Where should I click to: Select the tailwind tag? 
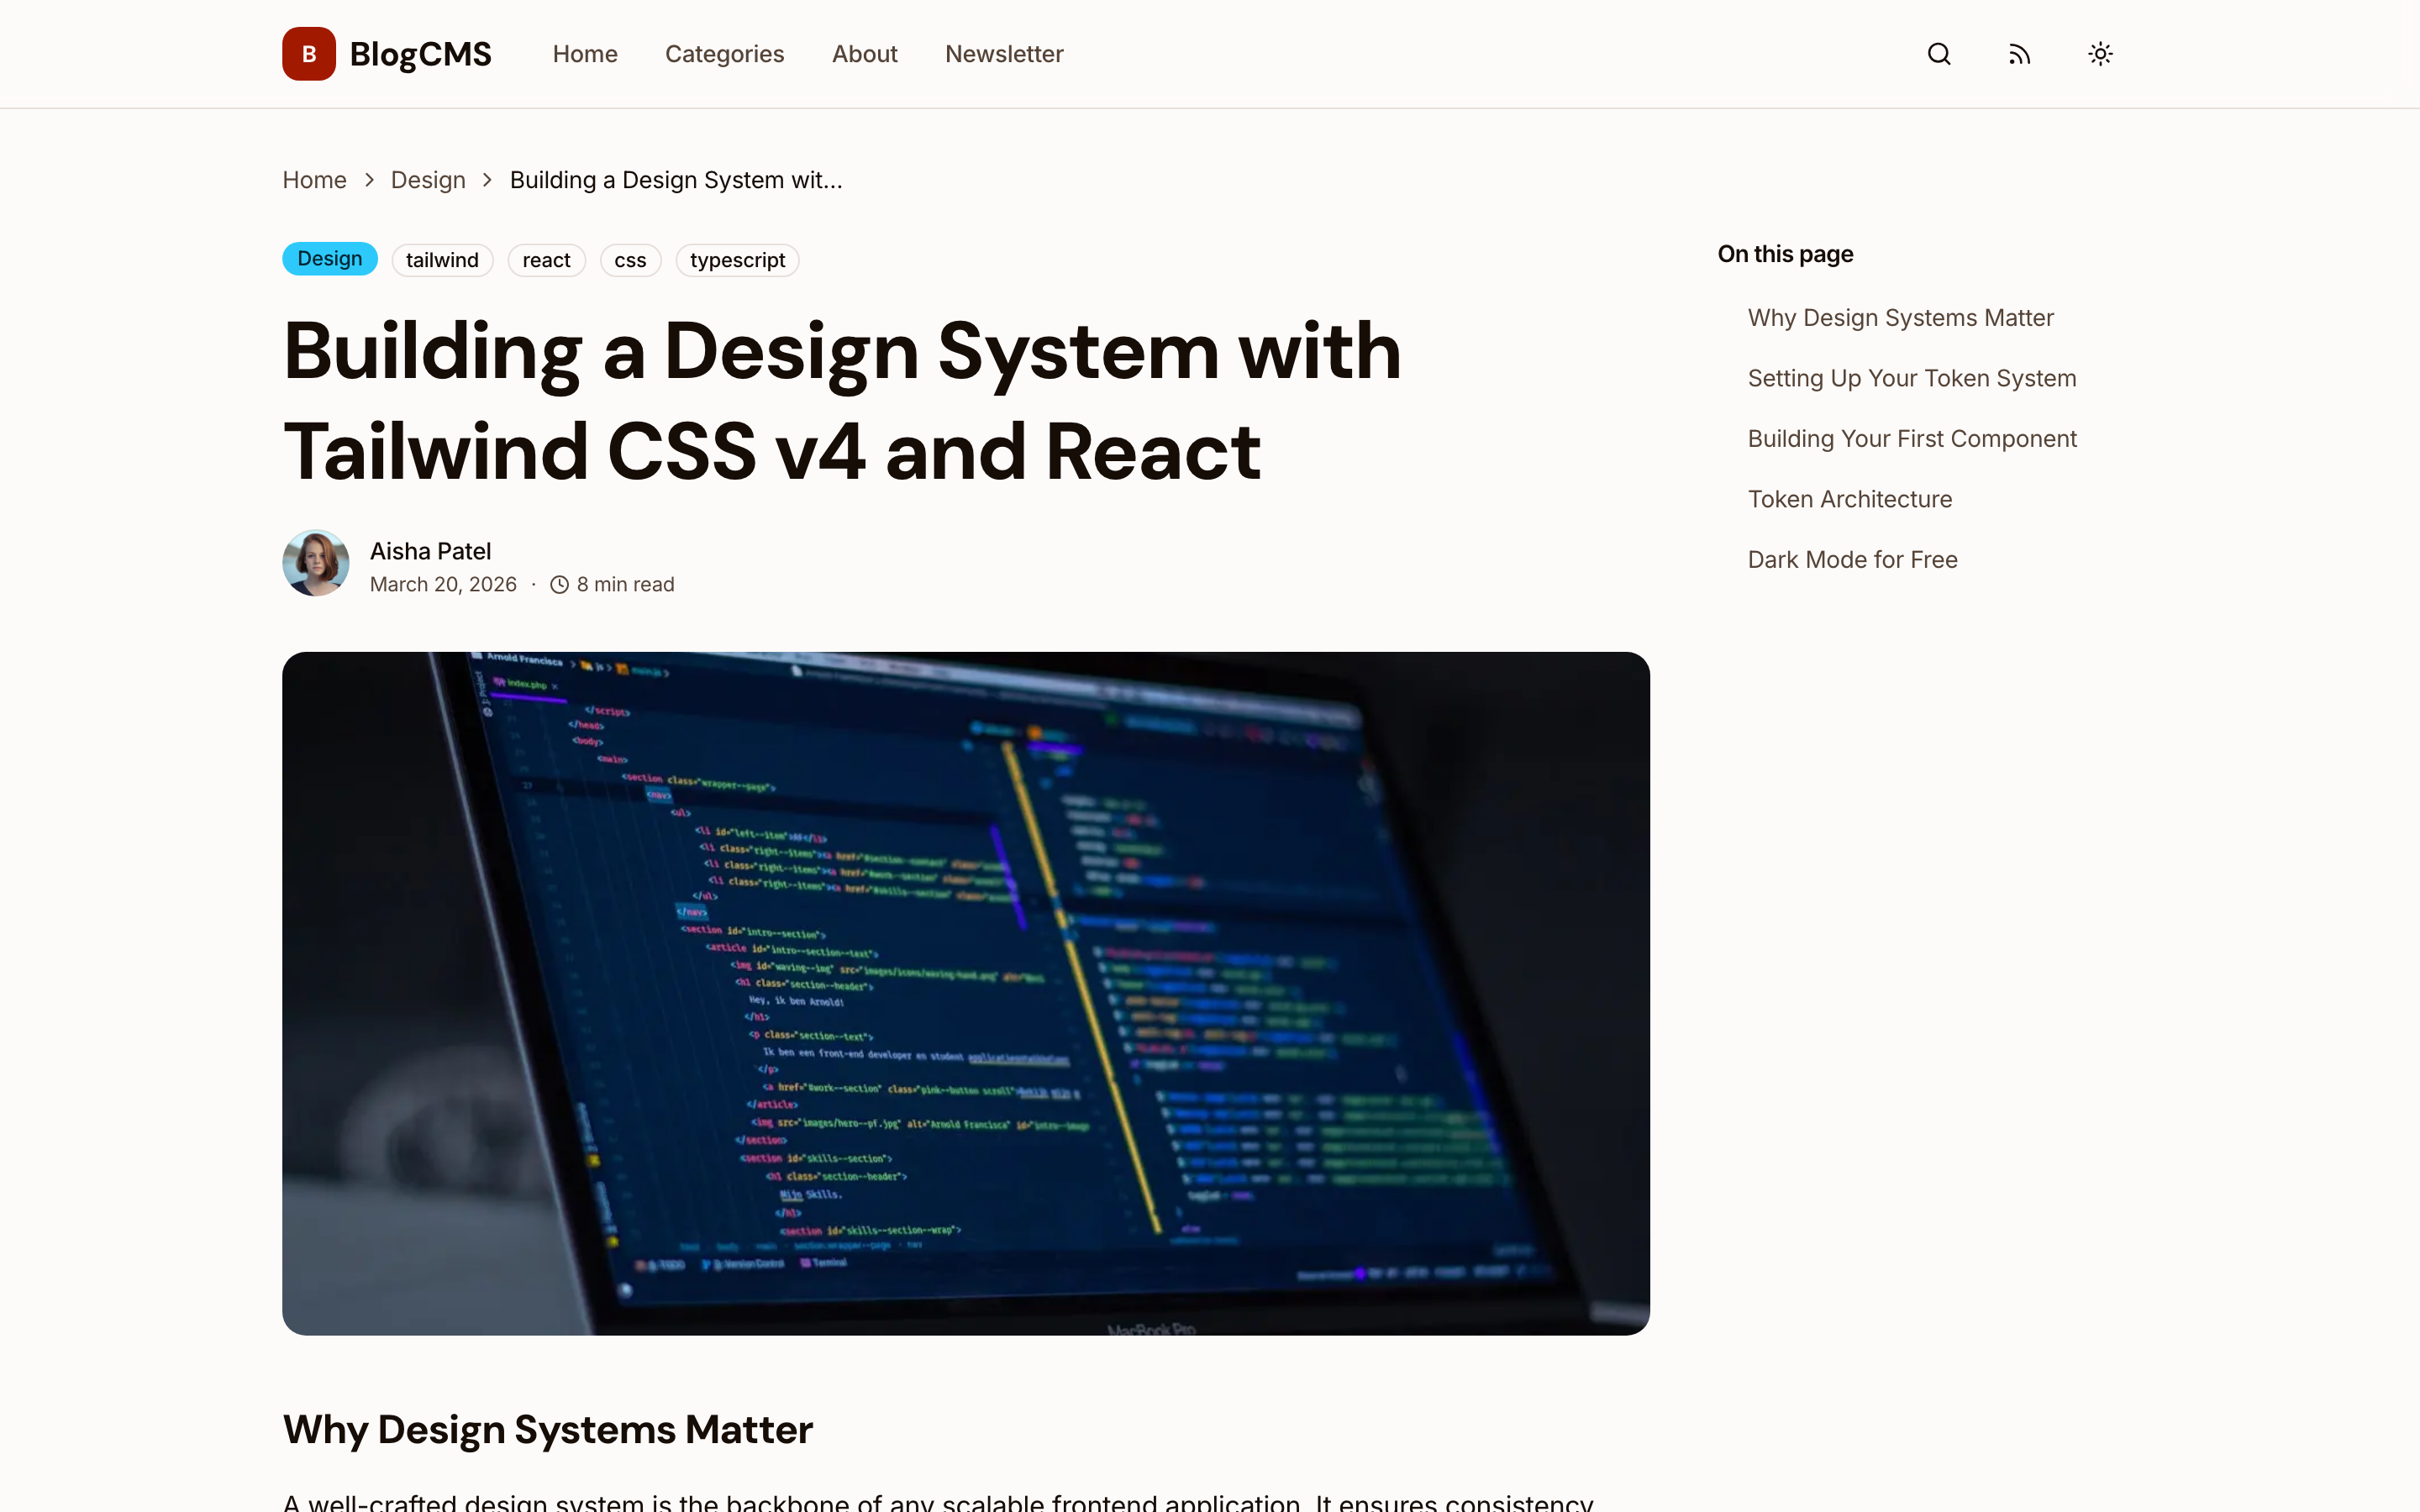click(442, 259)
